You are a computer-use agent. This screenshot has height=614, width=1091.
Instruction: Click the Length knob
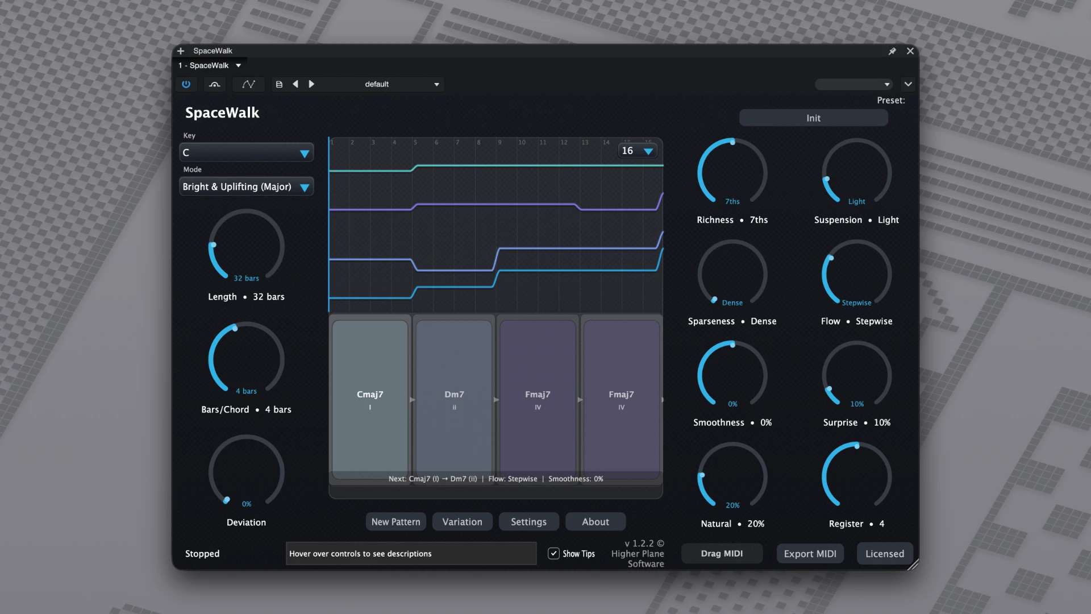pyautogui.click(x=247, y=246)
